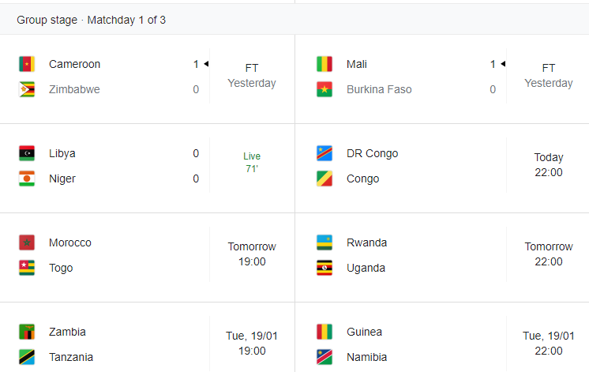Viewport: 589px width, 372px height.
Task: Click the Cameroon flag icon
Action: tap(27, 64)
